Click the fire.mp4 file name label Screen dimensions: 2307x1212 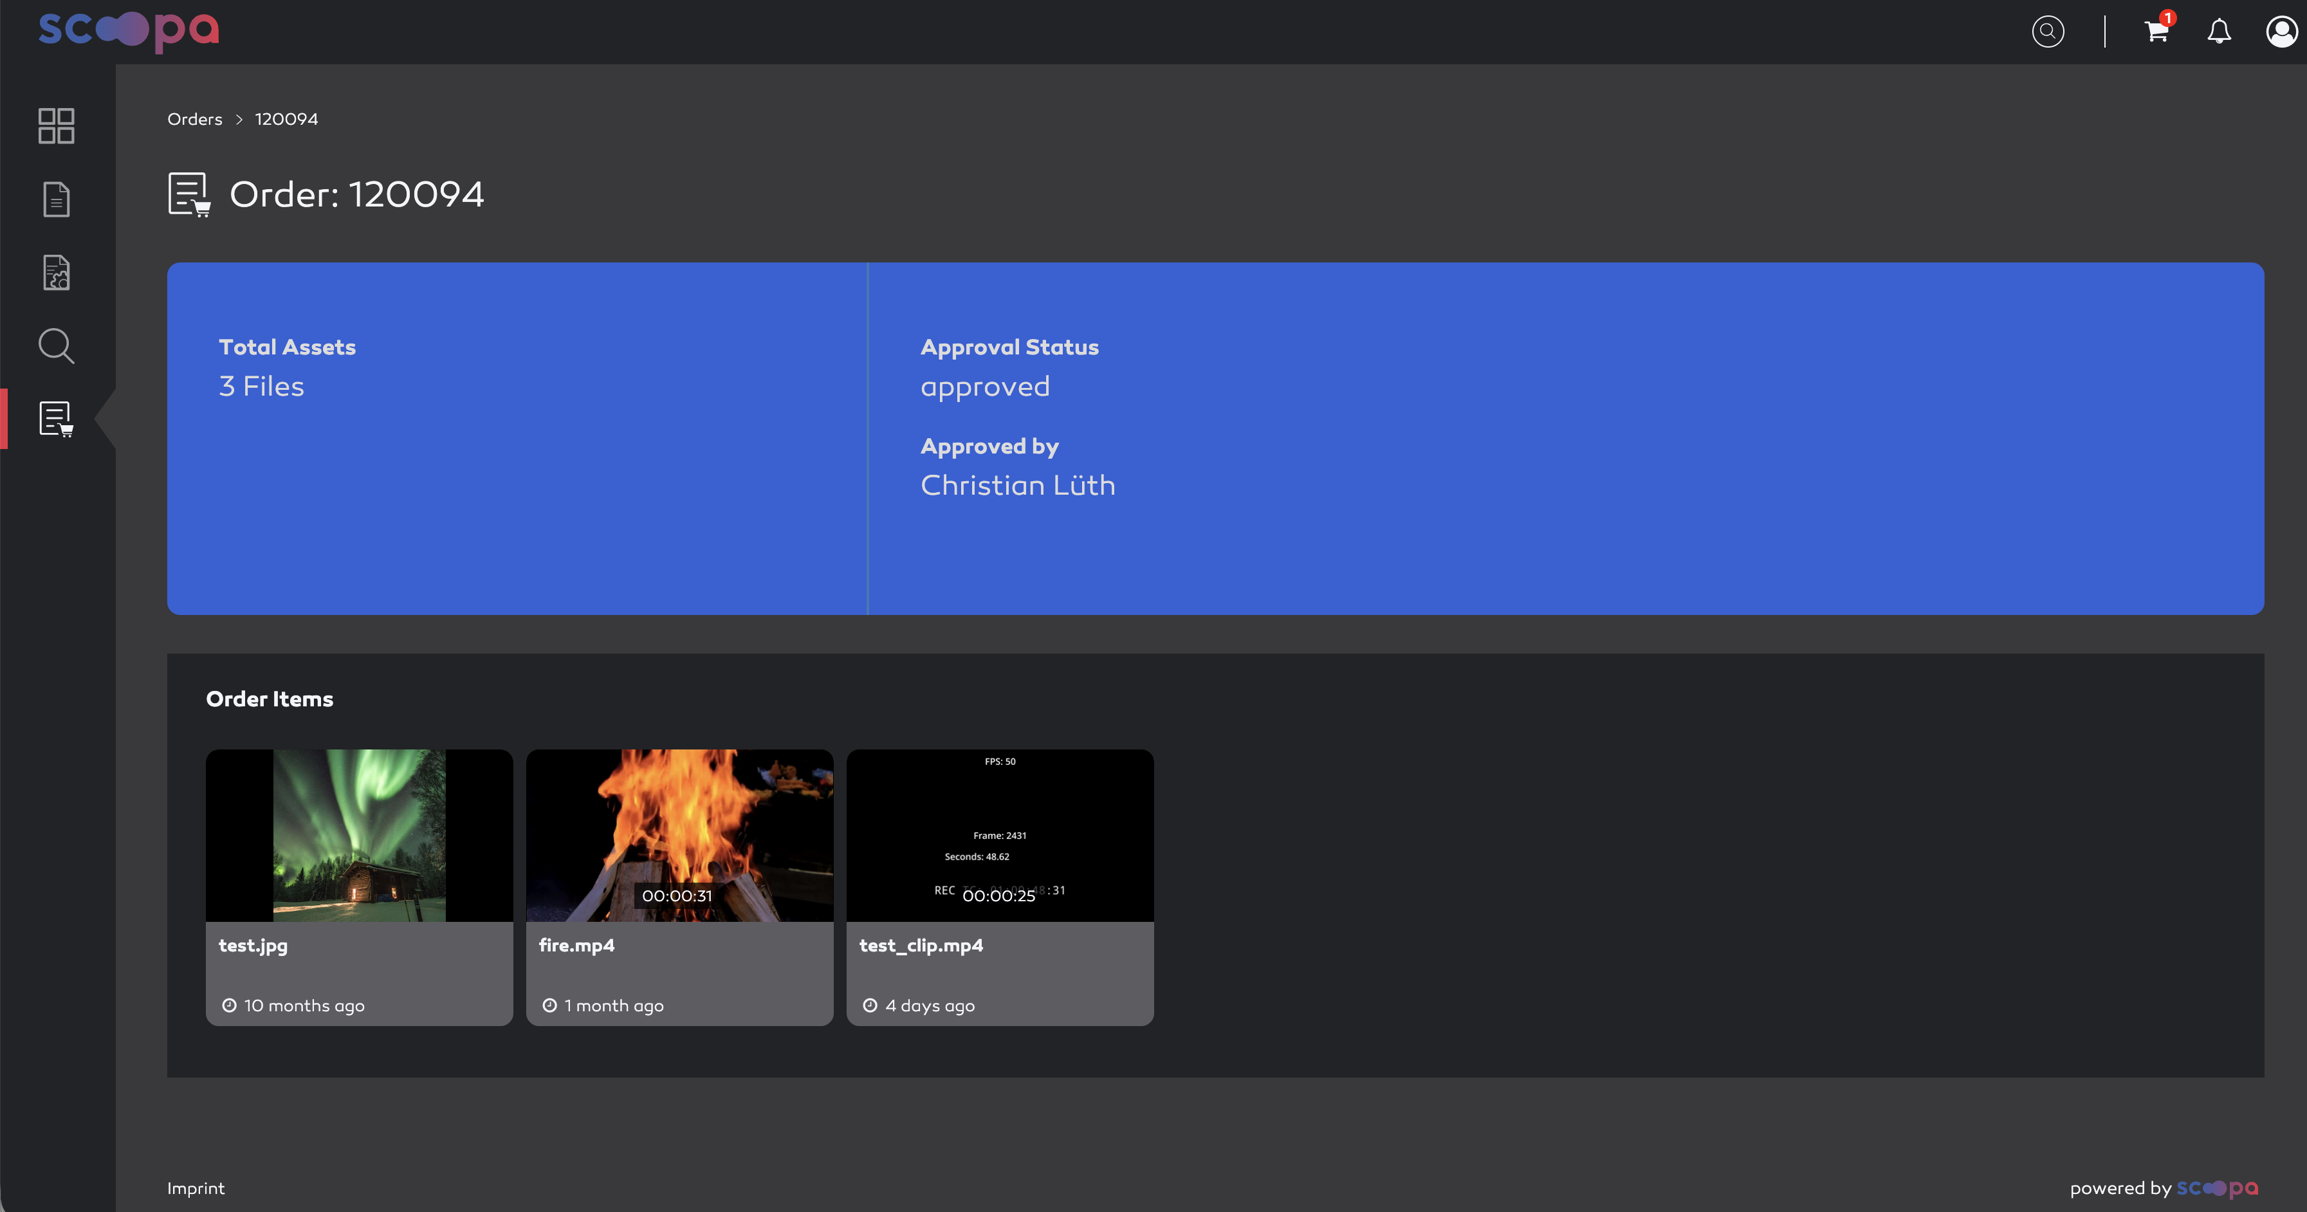click(576, 945)
